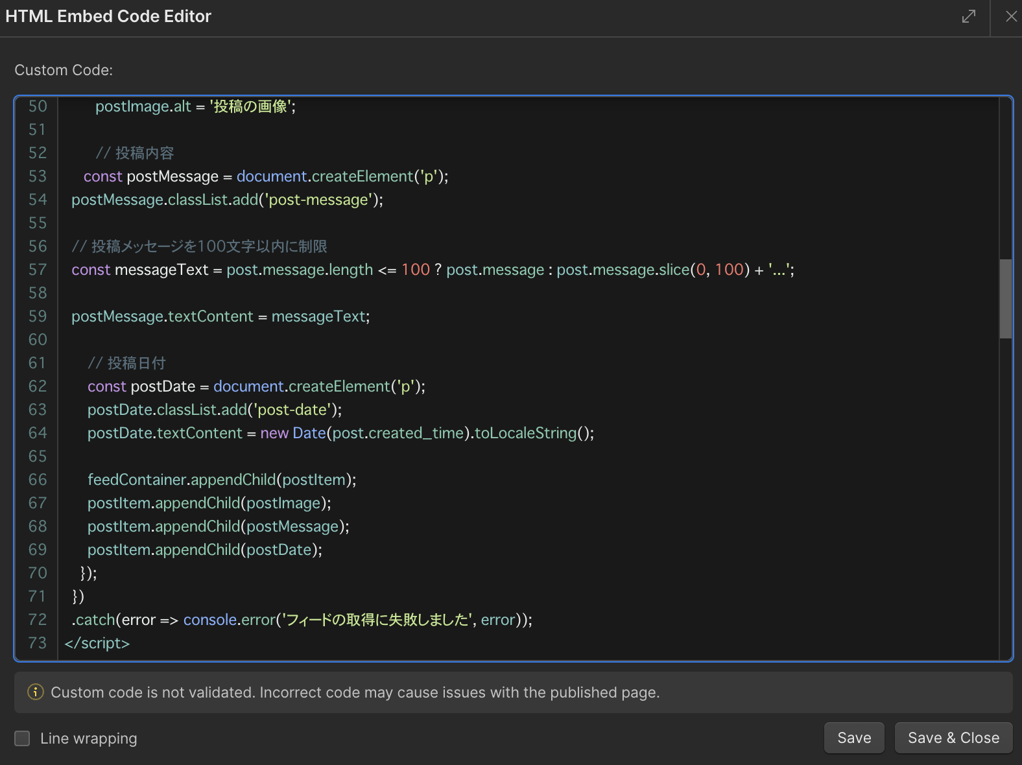
Task: Click the classList.add('post-message') line
Action: coord(228,200)
